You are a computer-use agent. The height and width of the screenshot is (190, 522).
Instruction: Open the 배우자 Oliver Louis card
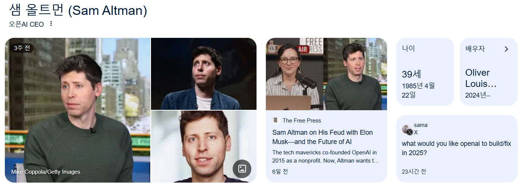pyautogui.click(x=488, y=72)
